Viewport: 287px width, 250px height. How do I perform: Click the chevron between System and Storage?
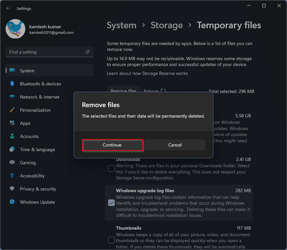coord(144,25)
